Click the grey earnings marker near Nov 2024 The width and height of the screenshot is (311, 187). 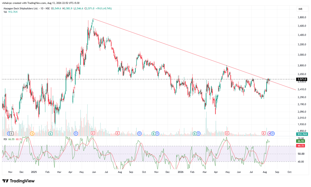click(12, 133)
